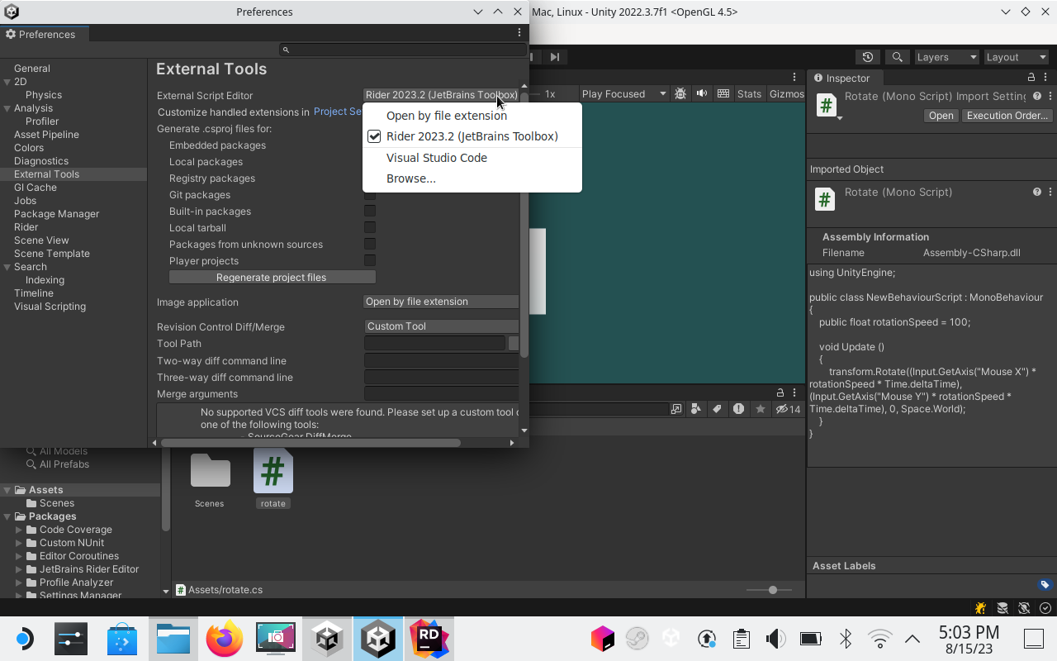Mute audio with the speaker icon in Game view

702,93
